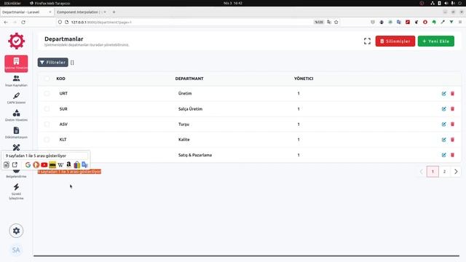Delete the Satış & Pazarlama row

click(x=453, y=155)
